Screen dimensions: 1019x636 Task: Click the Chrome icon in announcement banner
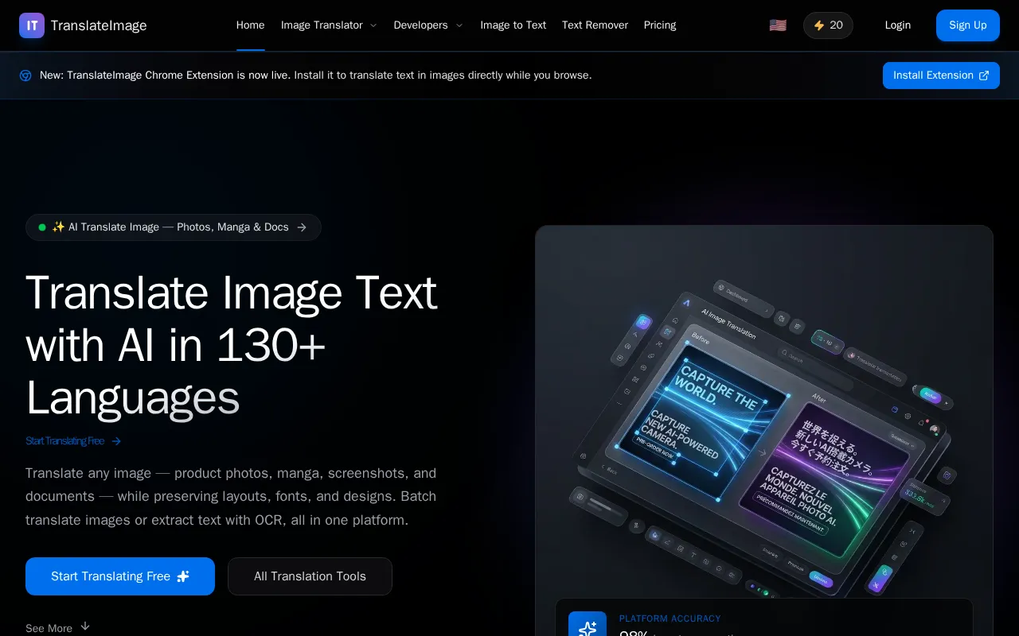click(25, 76)
